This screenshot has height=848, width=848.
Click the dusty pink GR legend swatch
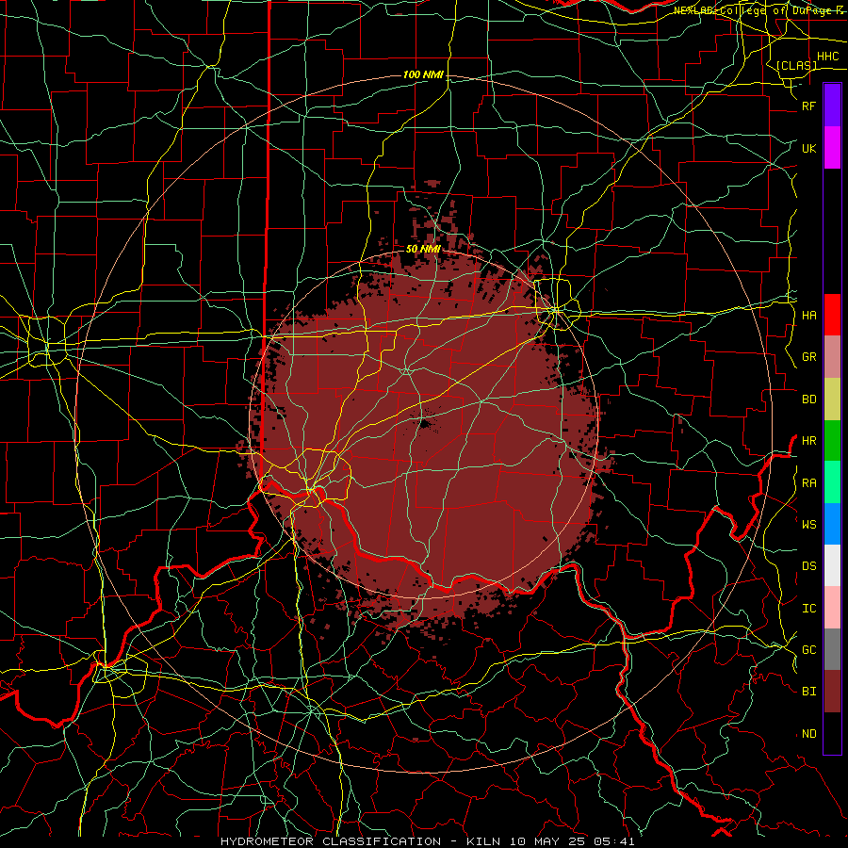click(x=832, y=357)
